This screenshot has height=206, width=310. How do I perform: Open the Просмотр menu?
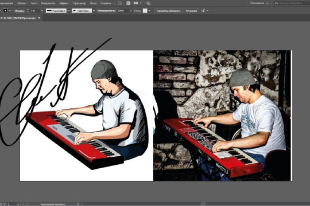[x=79, y=3]
